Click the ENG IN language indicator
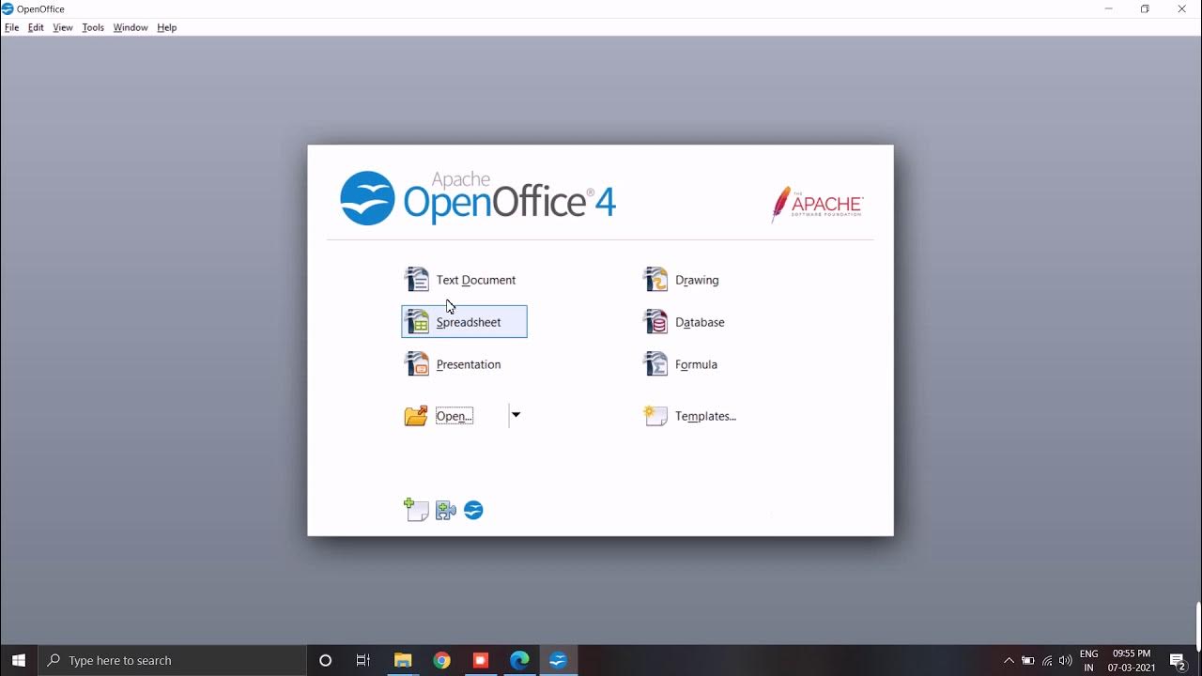1202x676 pixels. [1089, 660]
